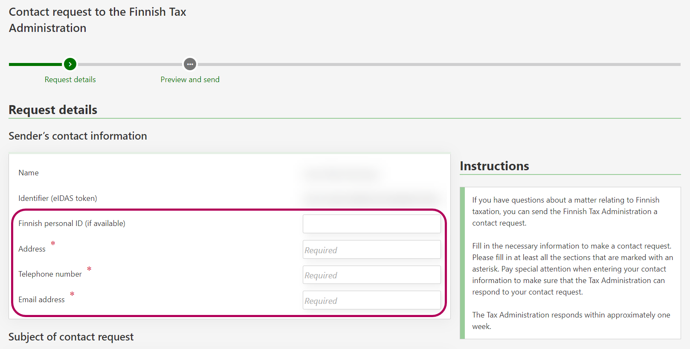Focus the Email address input field

pos(371,300)
